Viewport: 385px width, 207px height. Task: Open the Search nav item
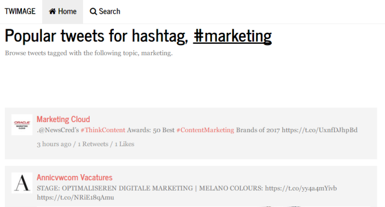pyautogui.click(x=105, y=12)
